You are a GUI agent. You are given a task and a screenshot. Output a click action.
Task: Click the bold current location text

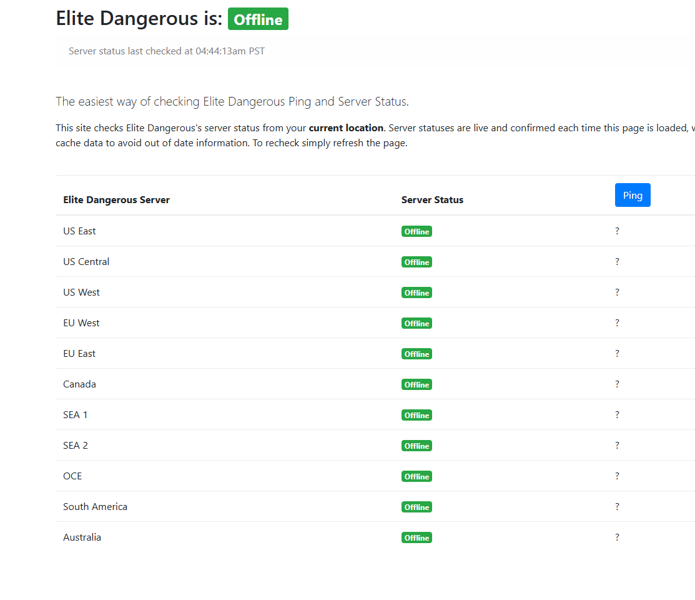pyautogui.click(x=346, y=127)
